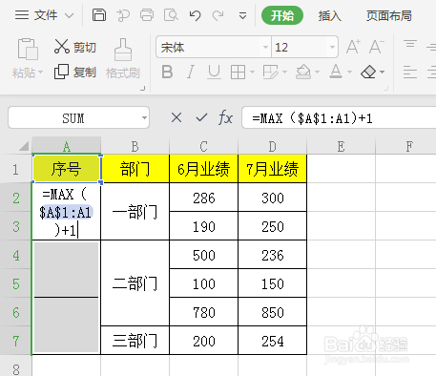This screenshot has width=436, height=376.
Task: Select row 4 header
Action: [16, 255]
